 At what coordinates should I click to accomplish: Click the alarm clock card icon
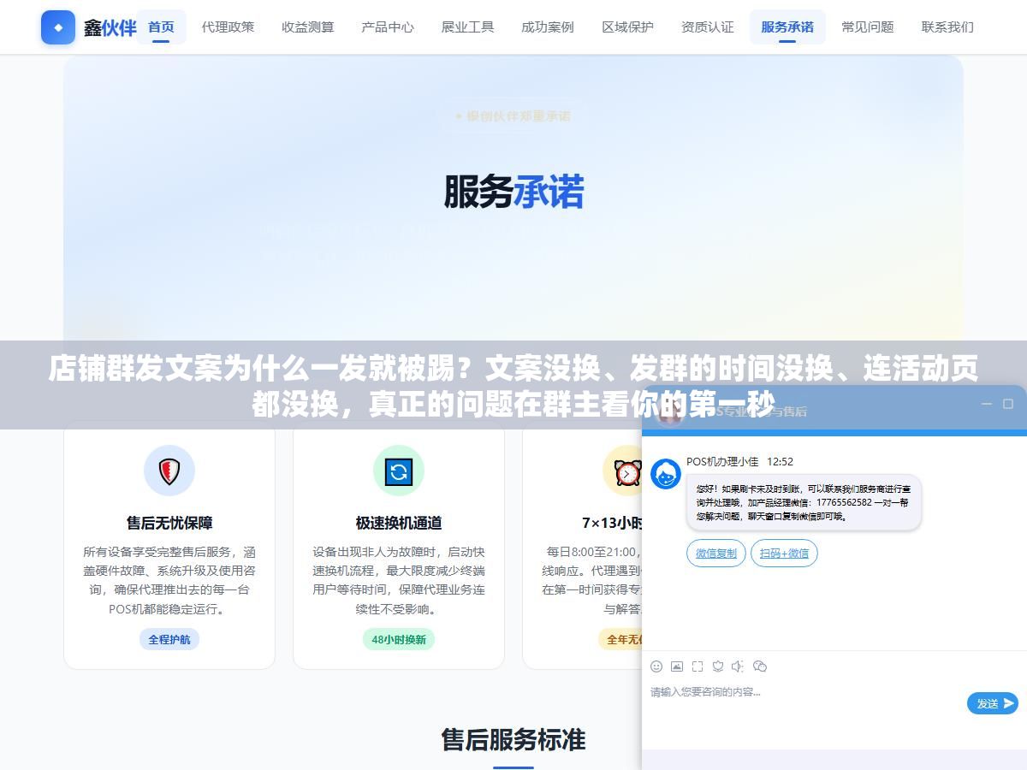click(626, 471)
